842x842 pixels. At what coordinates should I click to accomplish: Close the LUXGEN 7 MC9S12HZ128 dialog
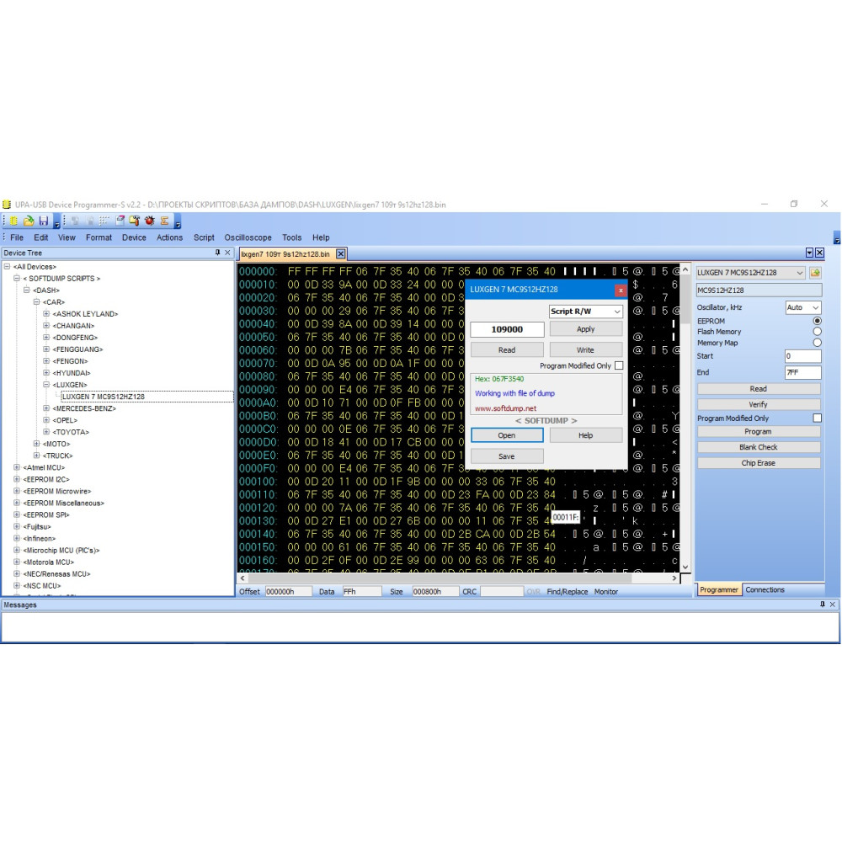tap(621, 290)
